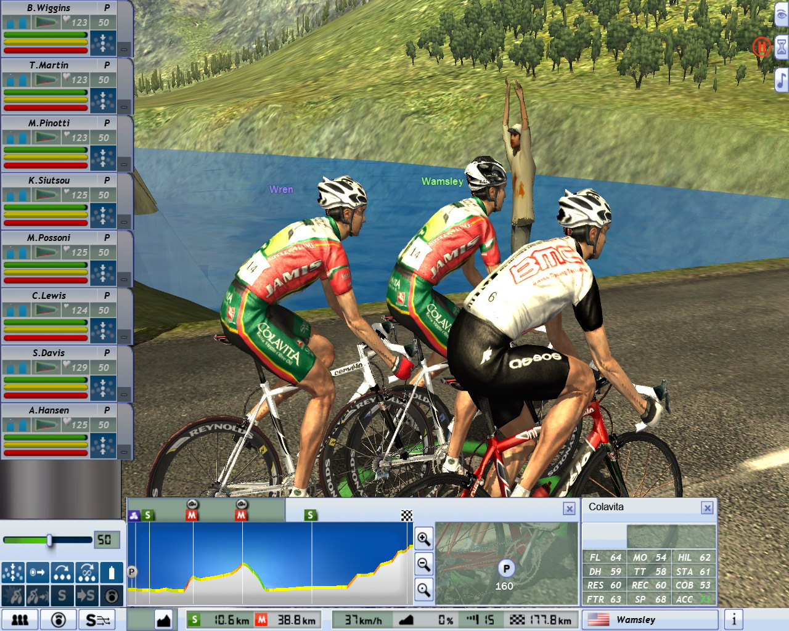
Task: Open the rider info 'i' button
Action: click(734, 619)
